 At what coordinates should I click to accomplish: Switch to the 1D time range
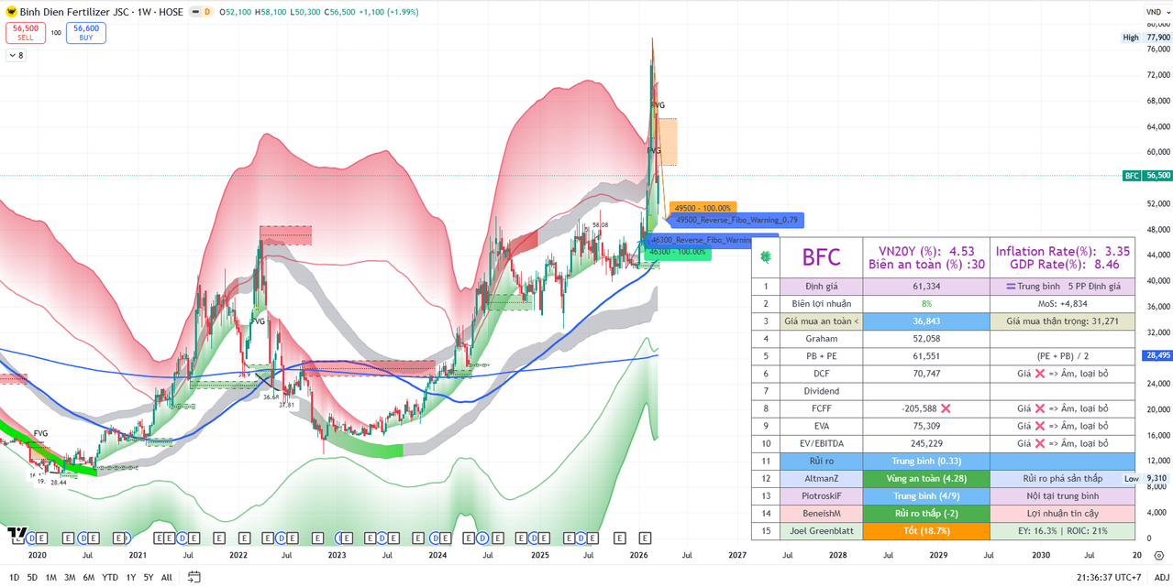coord(14,577)
